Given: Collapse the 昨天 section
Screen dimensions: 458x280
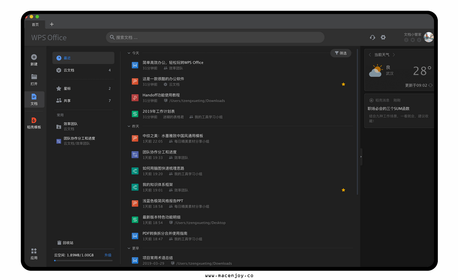Looking at the screenshot, I should pos(129,126).
